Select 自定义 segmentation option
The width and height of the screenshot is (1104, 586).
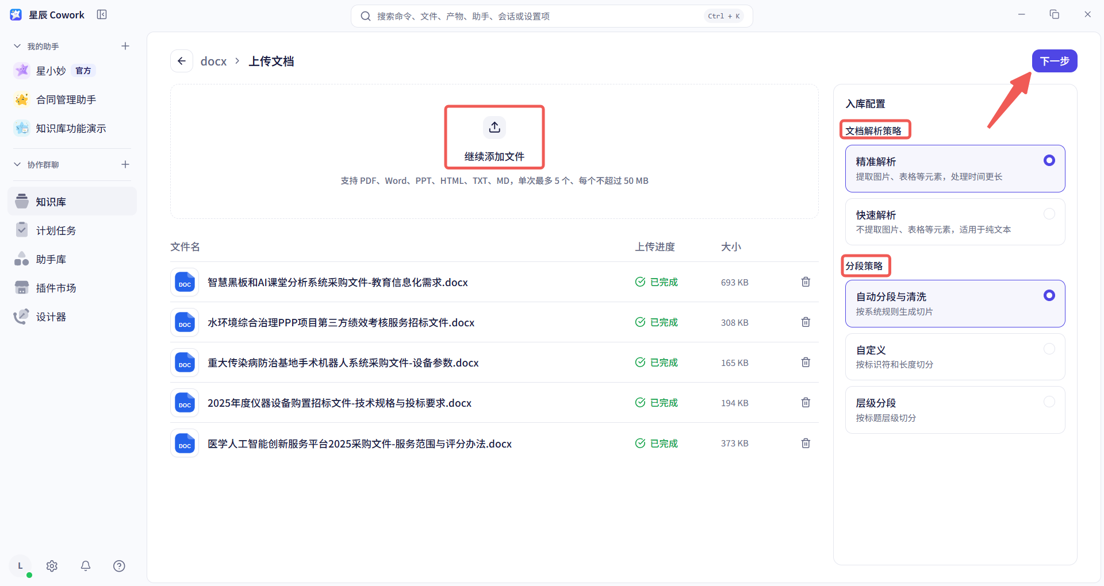955,357
